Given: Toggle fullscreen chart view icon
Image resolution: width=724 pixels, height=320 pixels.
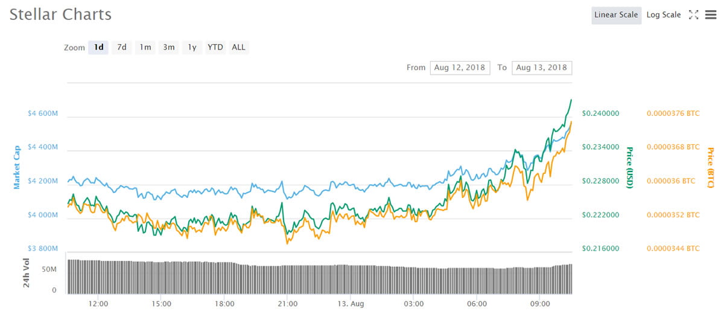Looking at the screenshot, I should coord(693,14).
